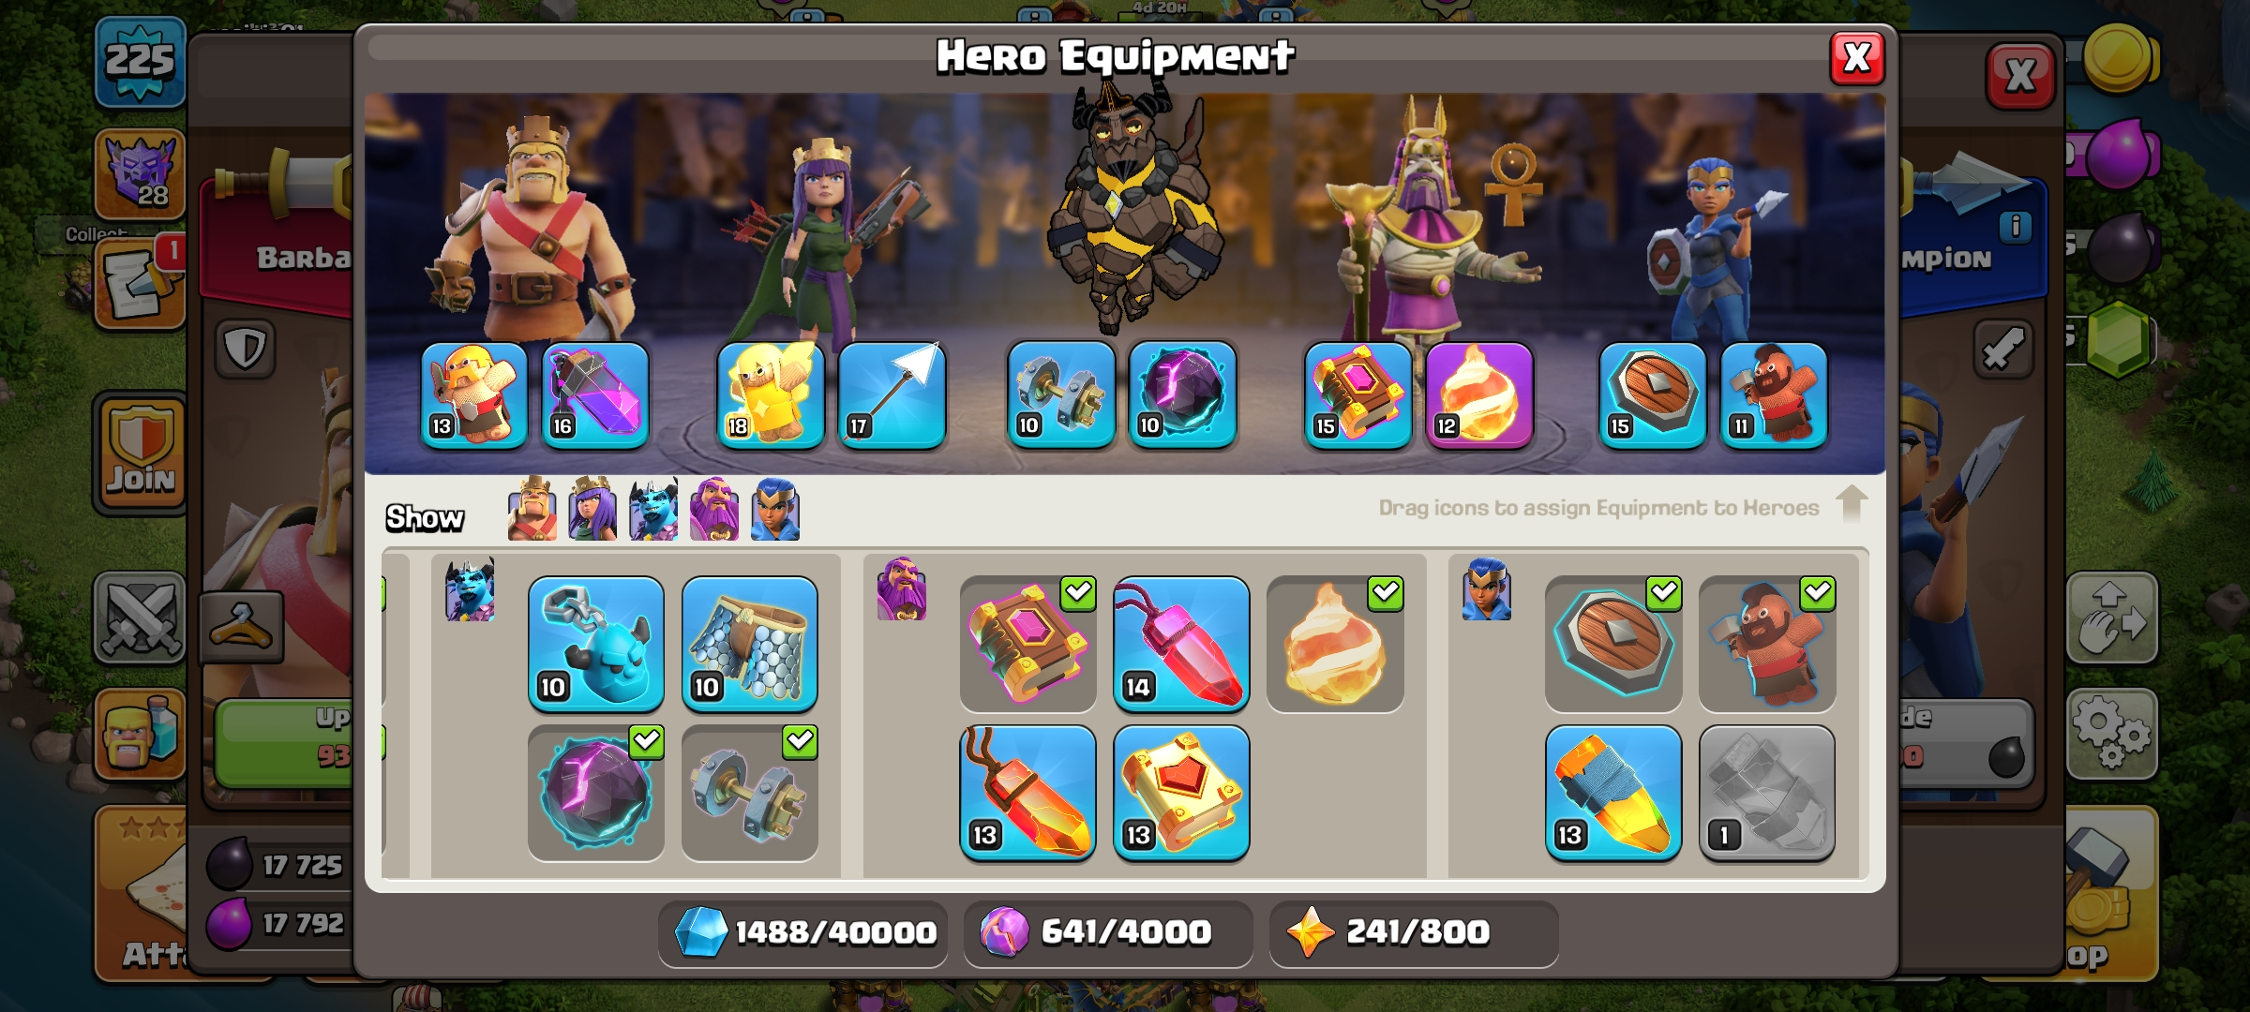Select the Archer Queen's level 17 arrow equipment
The image size is (2250, 1012).
(891, 394)
